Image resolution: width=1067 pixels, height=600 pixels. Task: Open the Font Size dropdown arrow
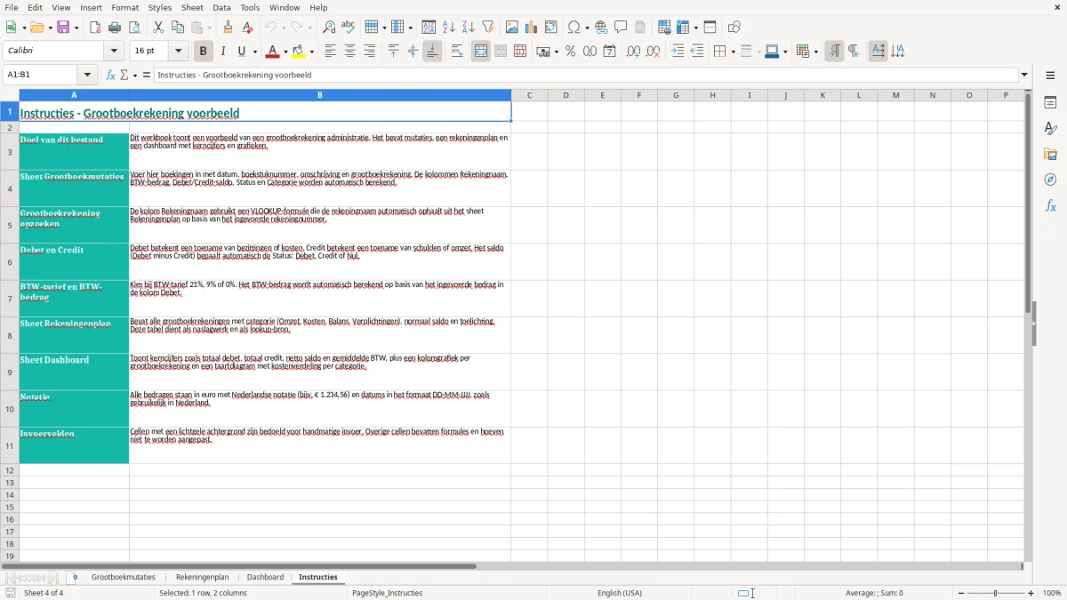tap(179, 52)
